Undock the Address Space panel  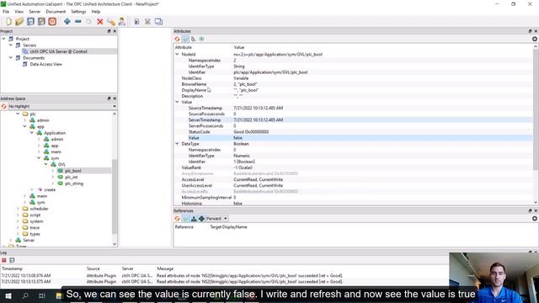pyautogui.click(x=109, y=98)
